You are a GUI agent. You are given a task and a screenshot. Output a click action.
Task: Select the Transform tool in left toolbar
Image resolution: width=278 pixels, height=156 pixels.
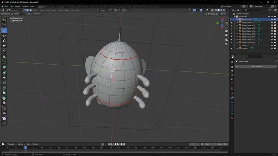4,45
